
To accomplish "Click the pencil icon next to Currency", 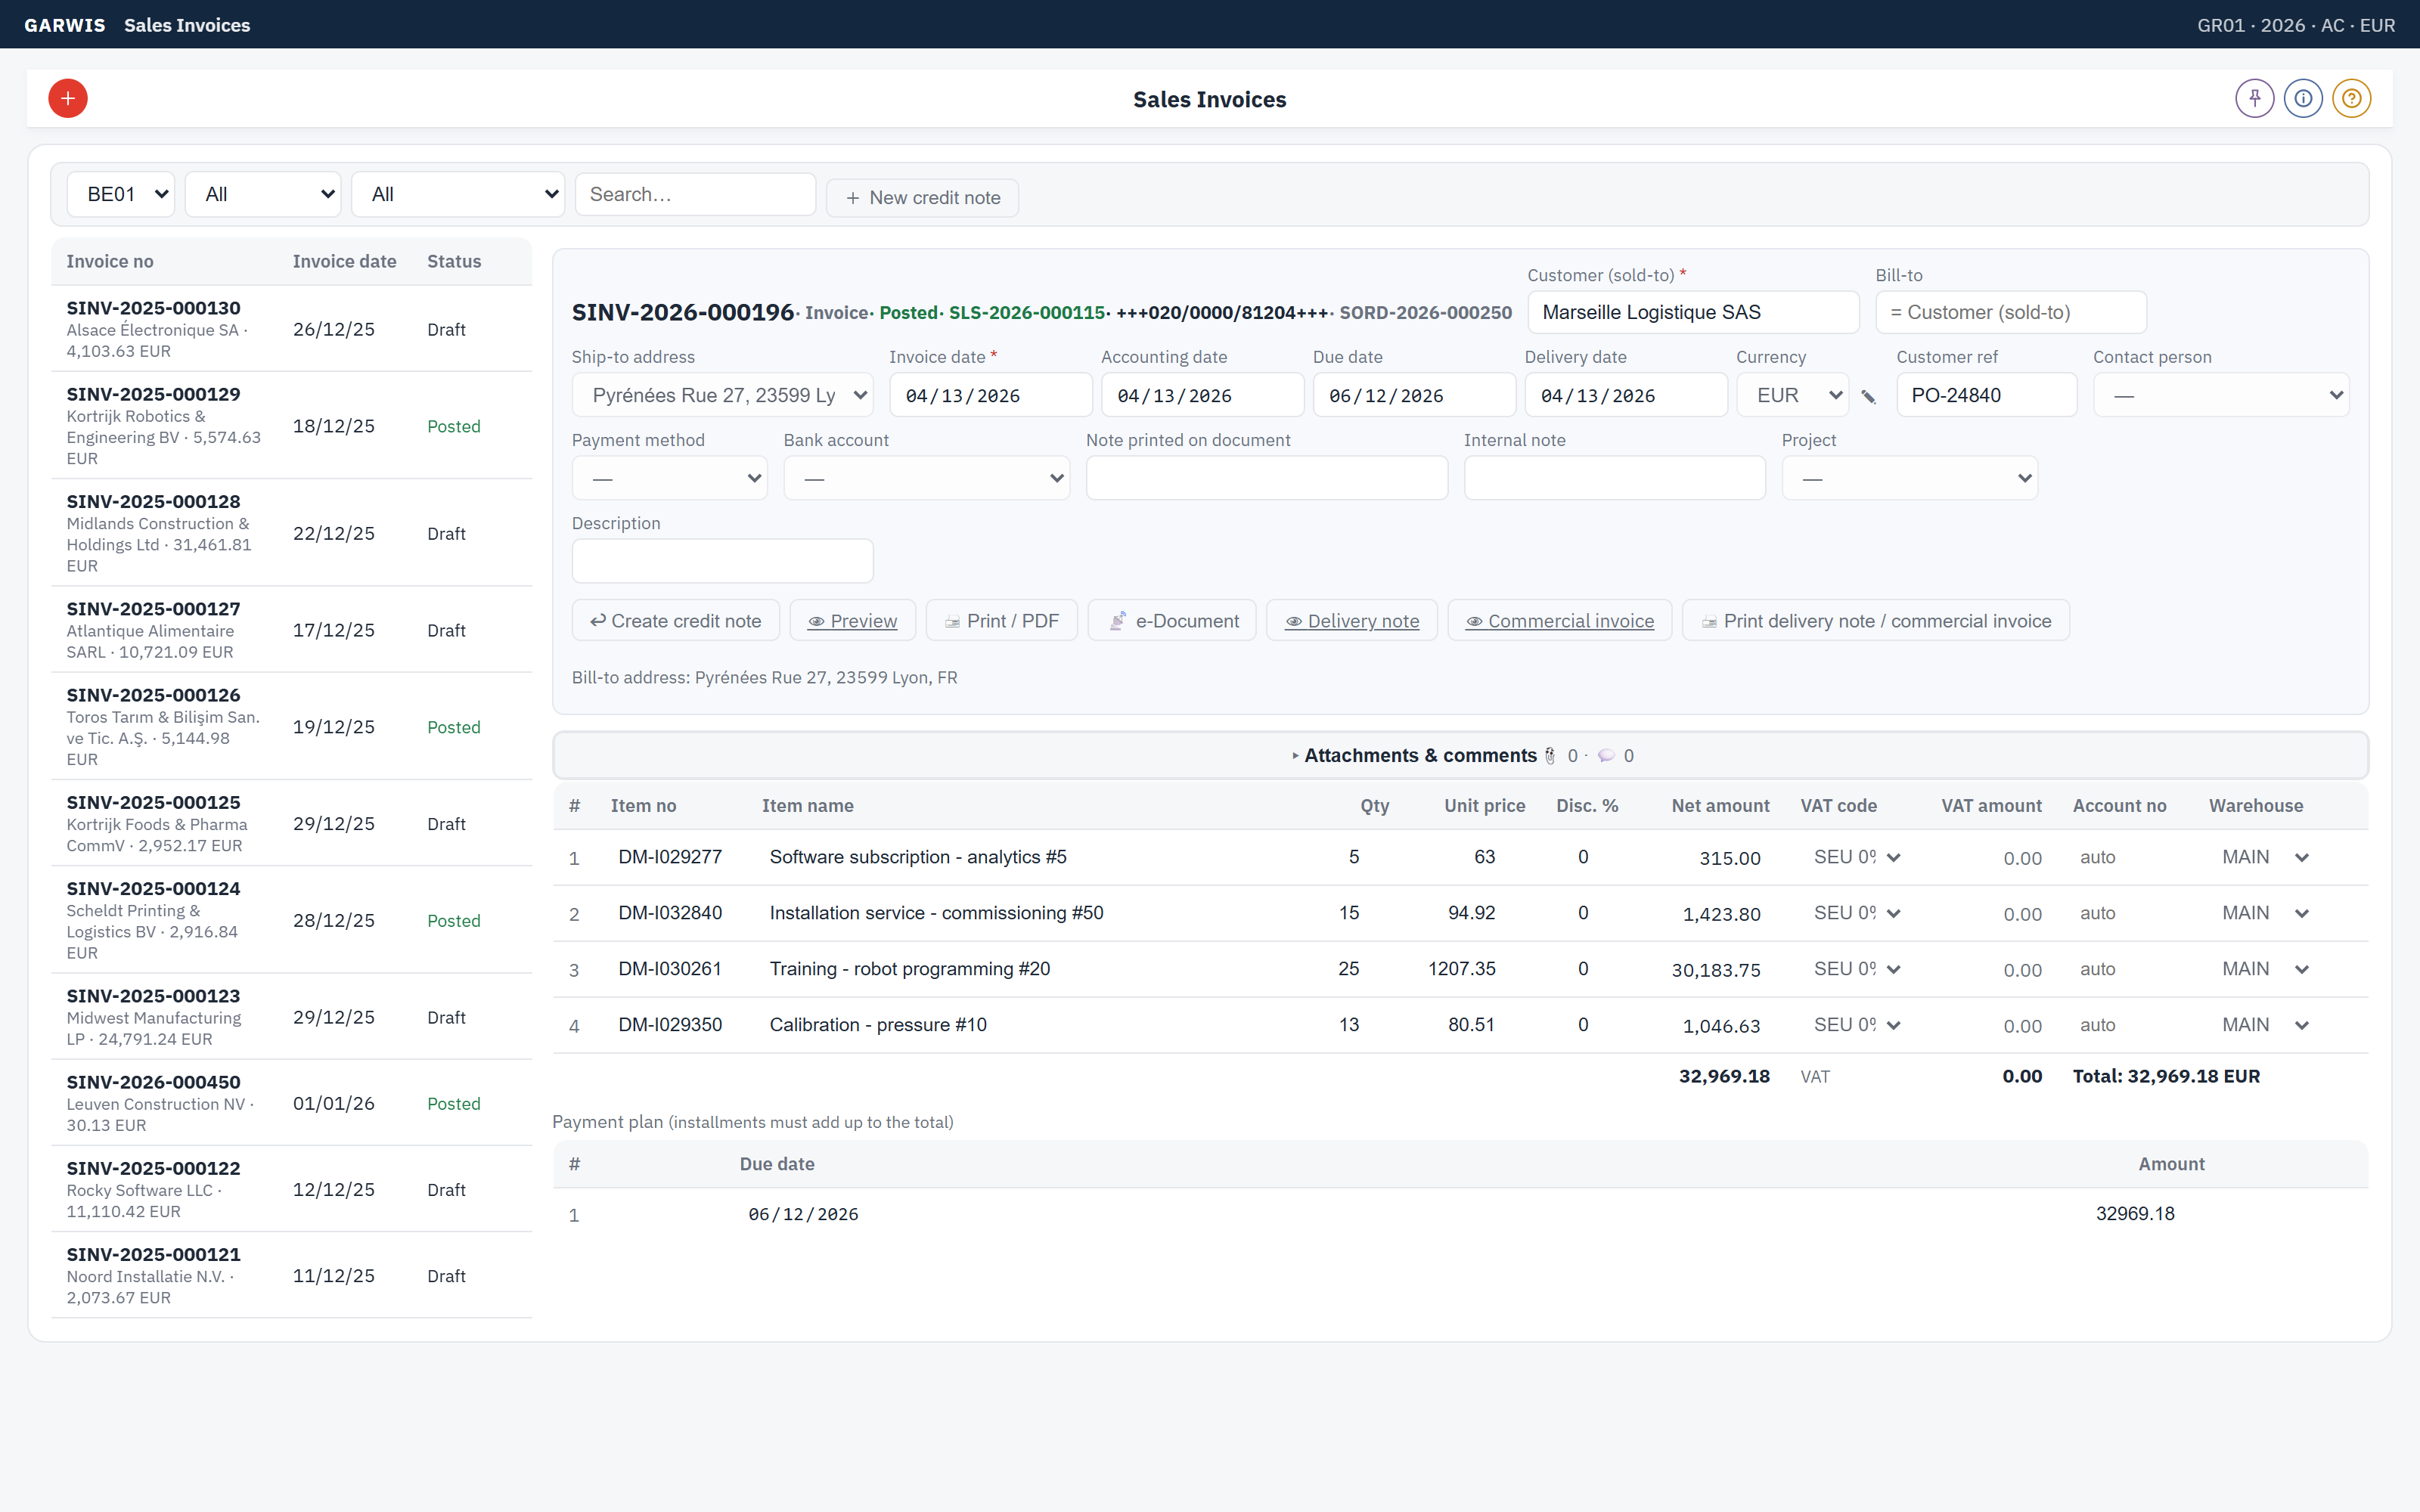I will point(1868,397).
